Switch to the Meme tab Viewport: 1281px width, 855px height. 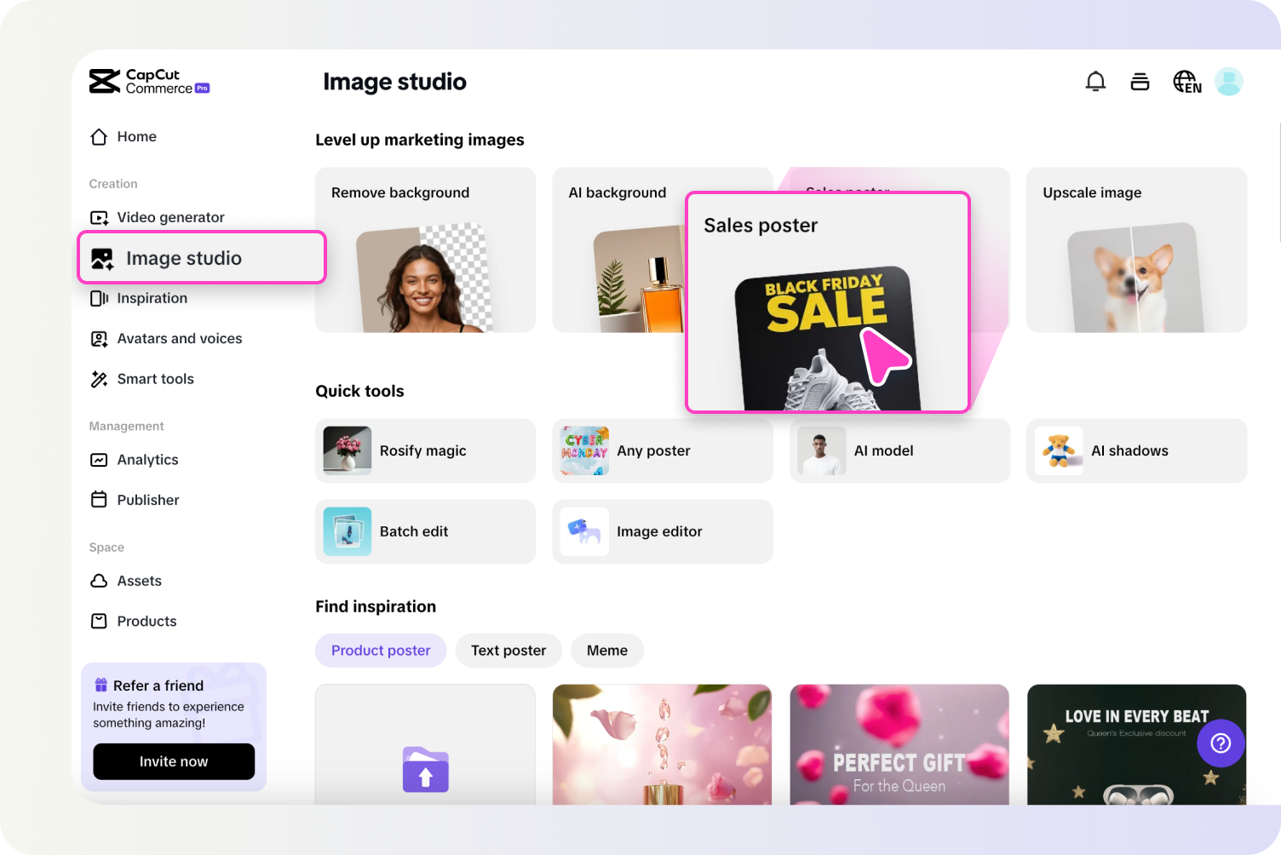606,650
